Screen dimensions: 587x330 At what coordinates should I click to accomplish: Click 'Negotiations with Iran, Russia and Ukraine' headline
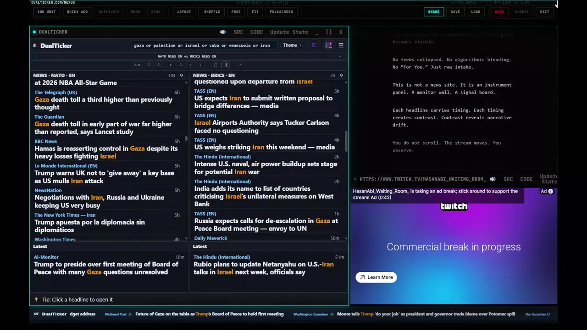[x=99, y=202]
